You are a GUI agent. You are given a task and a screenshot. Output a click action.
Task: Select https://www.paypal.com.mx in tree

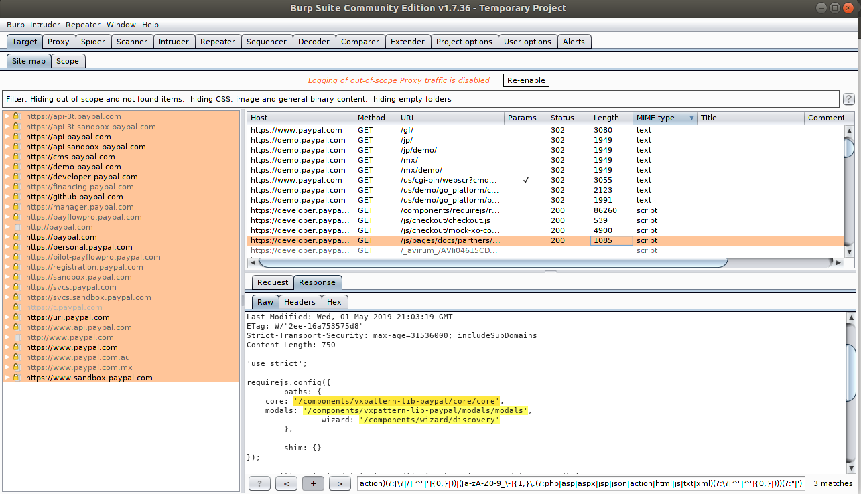[79, 367]
